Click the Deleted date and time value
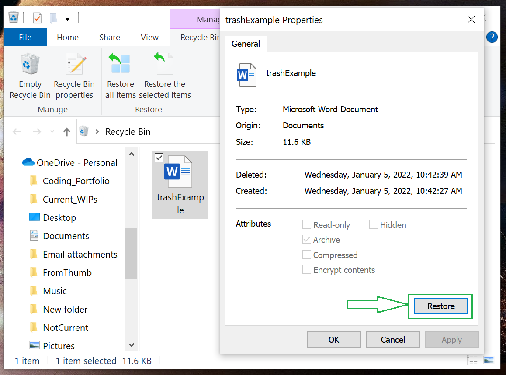 click(383, 175)
